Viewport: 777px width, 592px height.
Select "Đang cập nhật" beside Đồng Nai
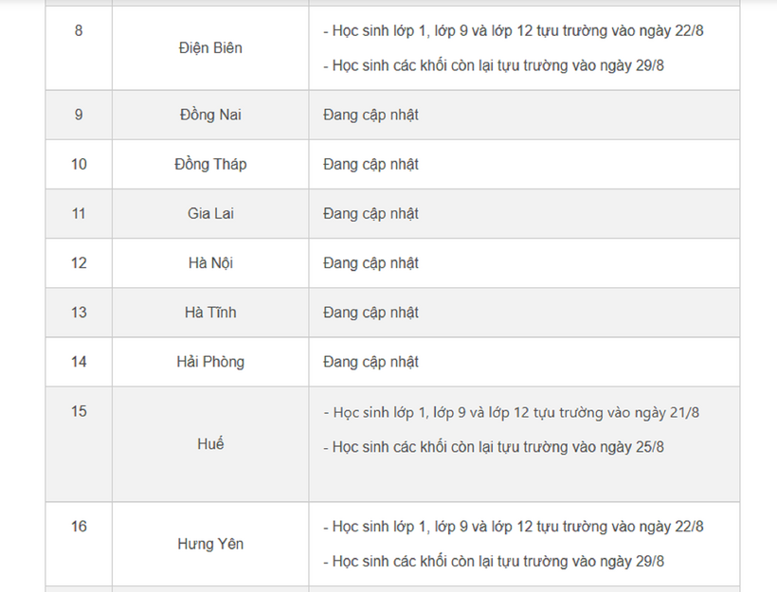(370, 115)
